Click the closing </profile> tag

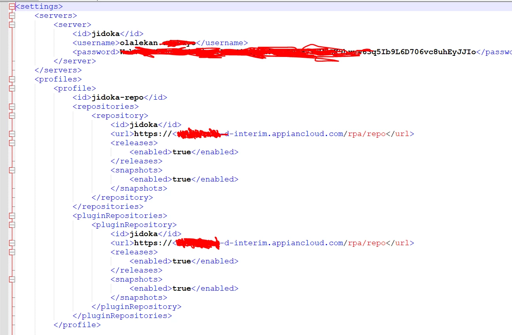click(77, 325)
